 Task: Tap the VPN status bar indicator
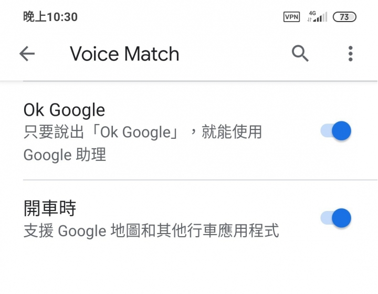[x=291, y=17]
